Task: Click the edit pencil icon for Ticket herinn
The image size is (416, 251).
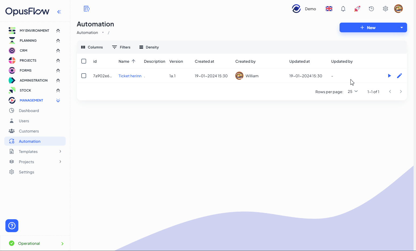Action: pyautogui.click(x=399, y=76)
